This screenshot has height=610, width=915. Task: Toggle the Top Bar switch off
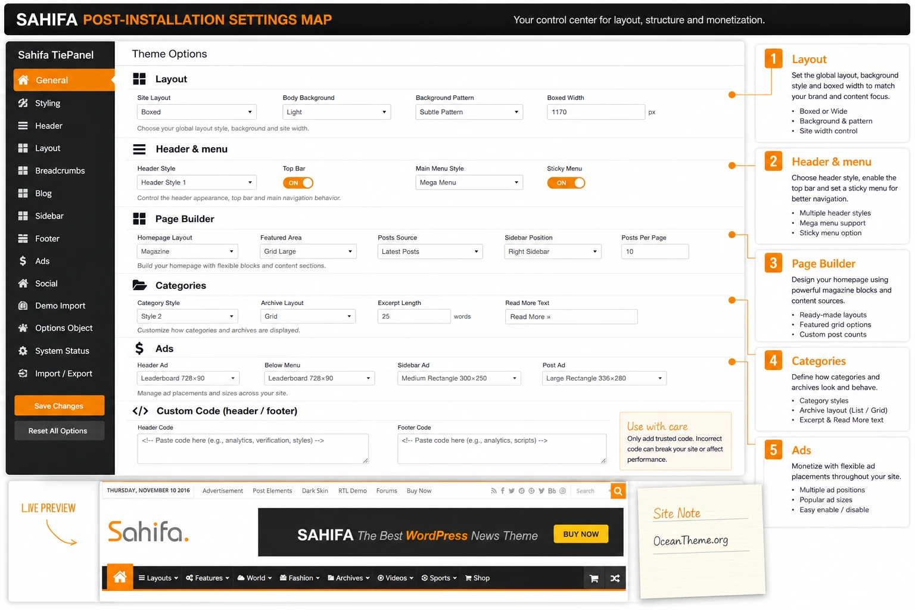point(298,183)
